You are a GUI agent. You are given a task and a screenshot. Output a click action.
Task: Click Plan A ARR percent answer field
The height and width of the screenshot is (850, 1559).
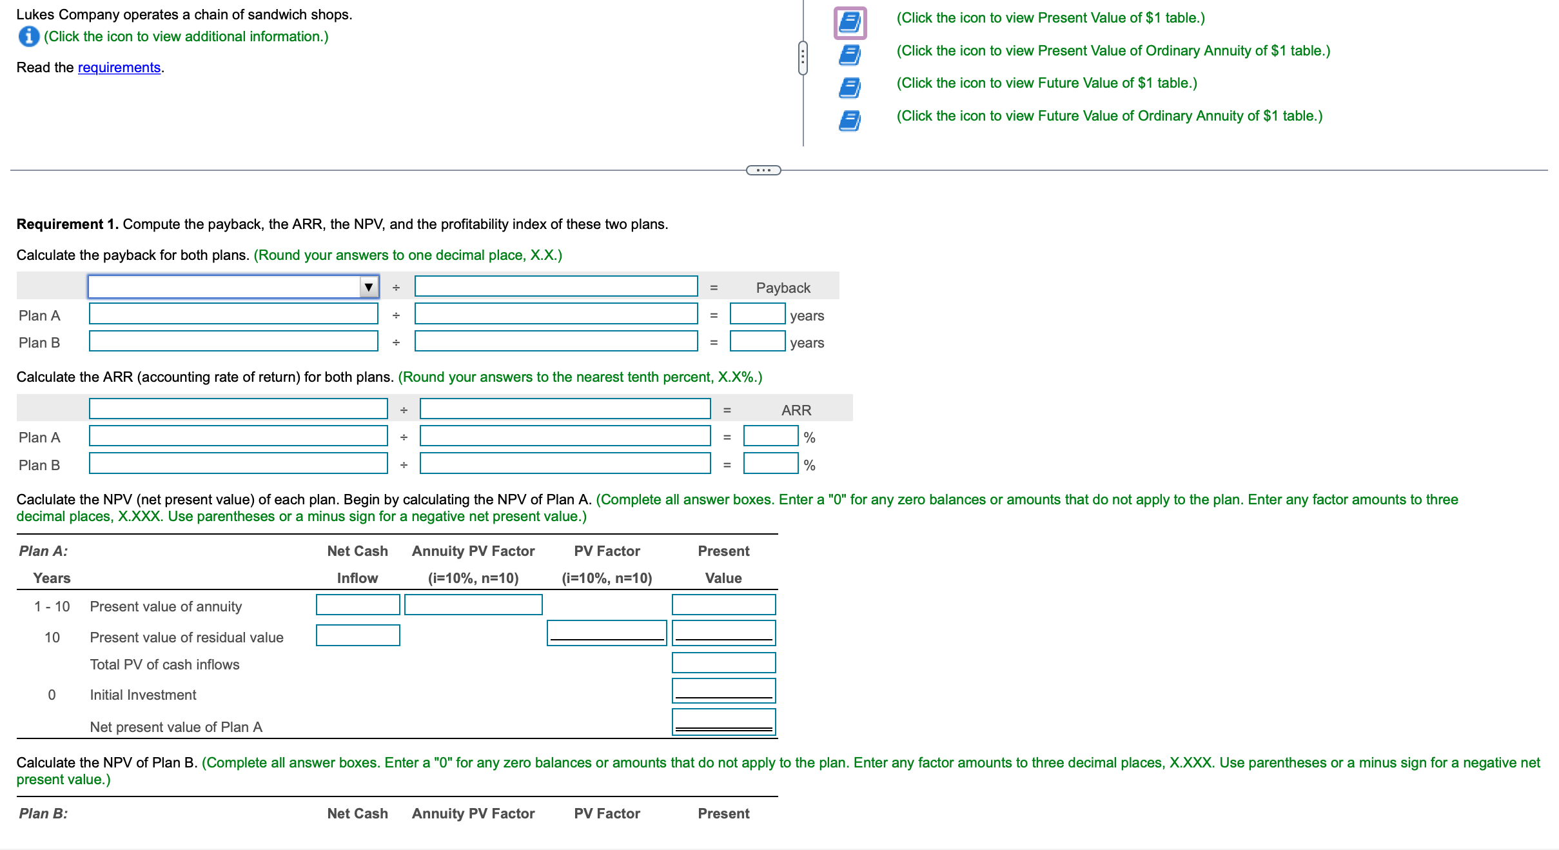pos(770,437)
